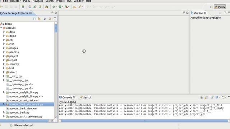This screenshot has width=230, height=129.
Task: Open the Outline view menu triangle
Action: [225, 13]
